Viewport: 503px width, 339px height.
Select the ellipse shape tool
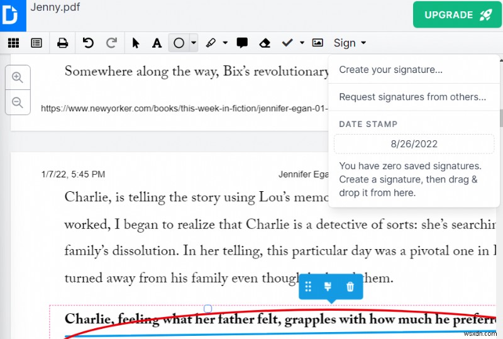(x=179, y=43)
